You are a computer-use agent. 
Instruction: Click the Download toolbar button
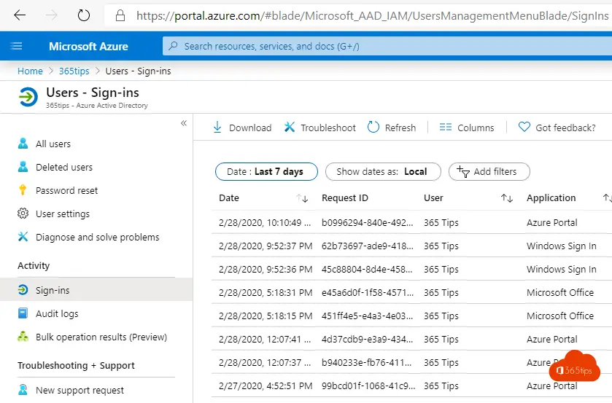point(242,128)
